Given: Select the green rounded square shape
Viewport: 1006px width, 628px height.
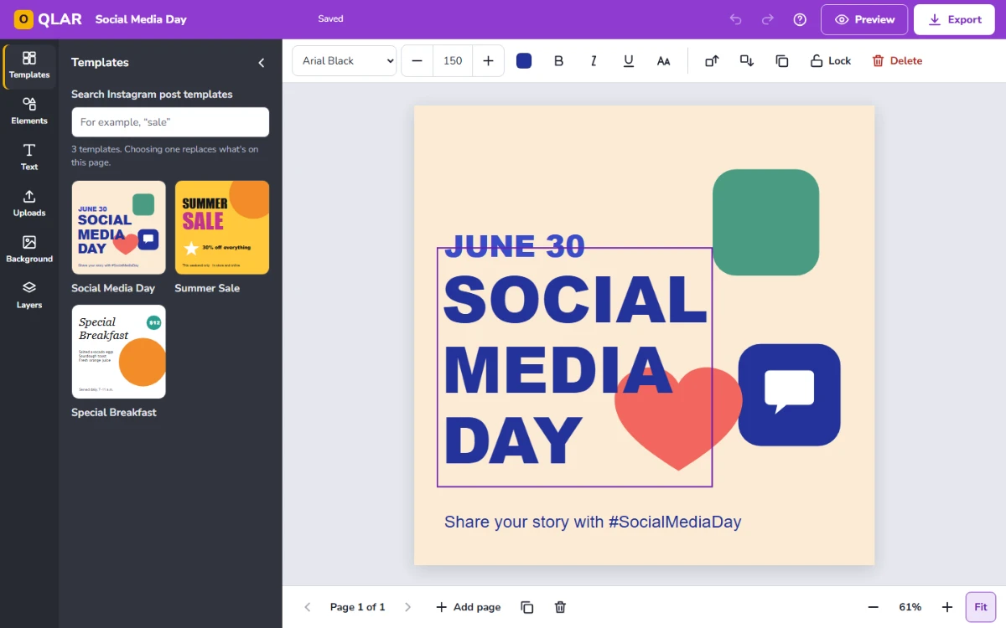Looking at the screenshot, I should pyautogui.click(x=765, y=222).
